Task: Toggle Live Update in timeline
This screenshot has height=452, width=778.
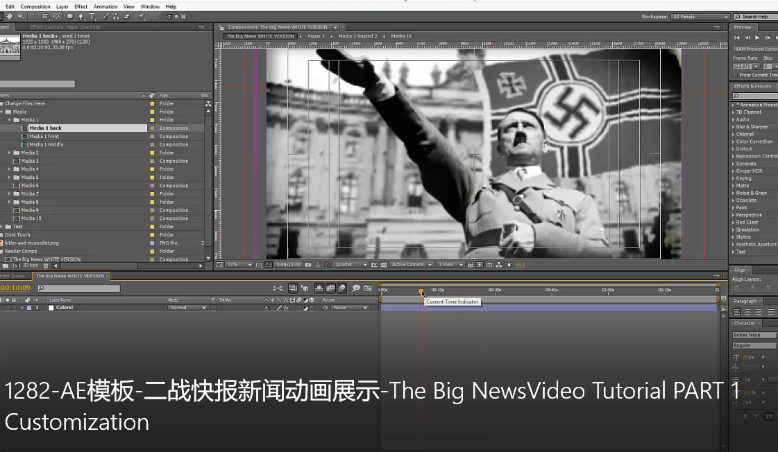Action: [294, 288]
